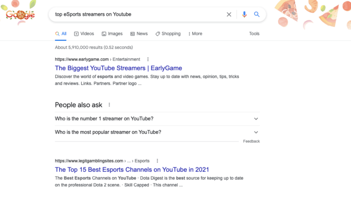Switch to the Shopping tab
Image resolution: width=351 pixels, height=197 pixels.
[x=168, y=34]
